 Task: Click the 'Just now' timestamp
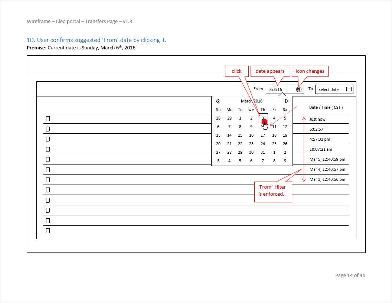click(x=317, y=119)
